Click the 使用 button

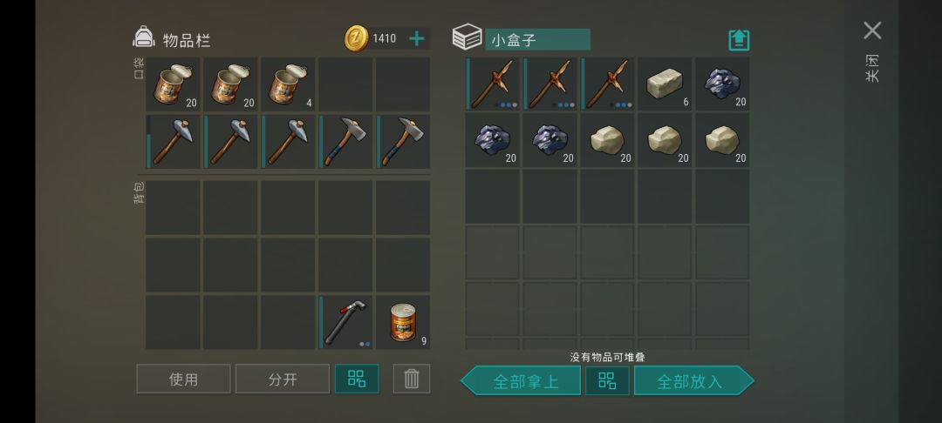[183, 379]
